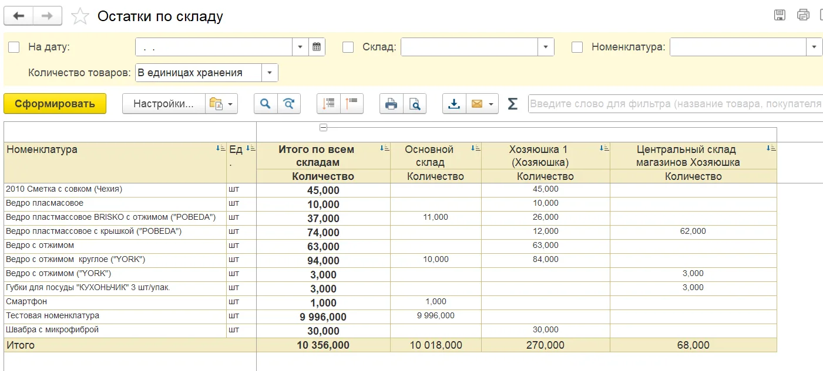Click into the На дату input field
Screen dimensions: 823x371
pyautogui.click(x=214, y=47)
